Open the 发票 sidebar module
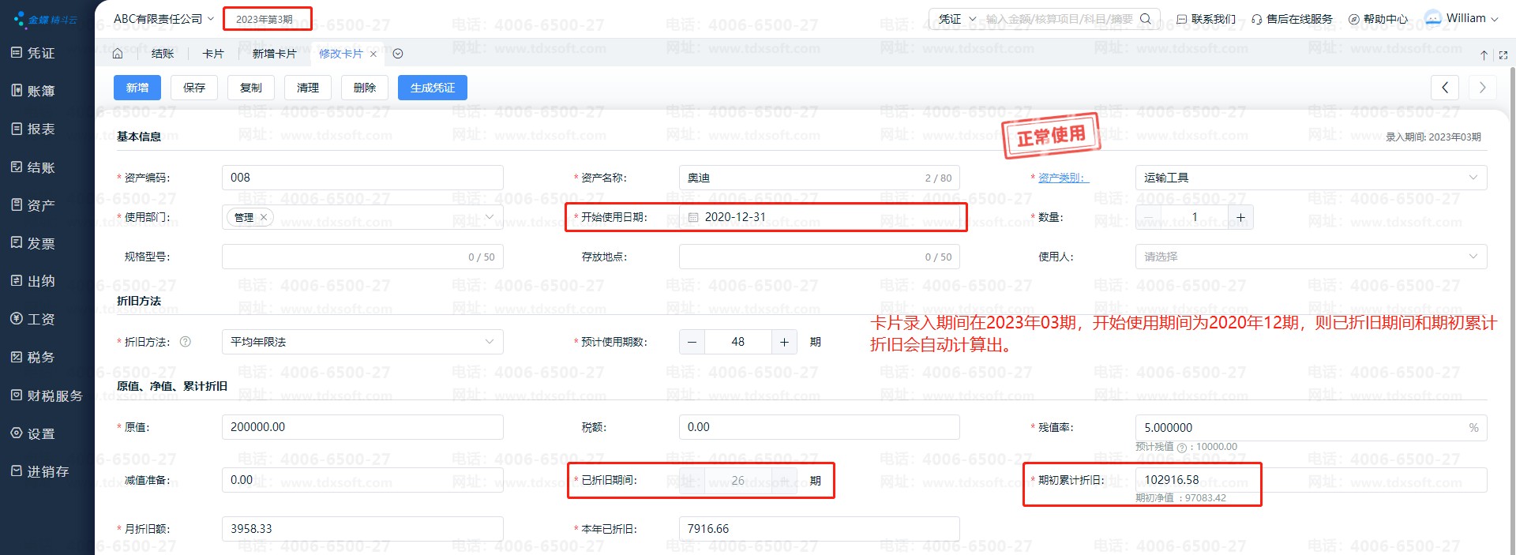The image size is (1516, 555). tap(33, 243)
